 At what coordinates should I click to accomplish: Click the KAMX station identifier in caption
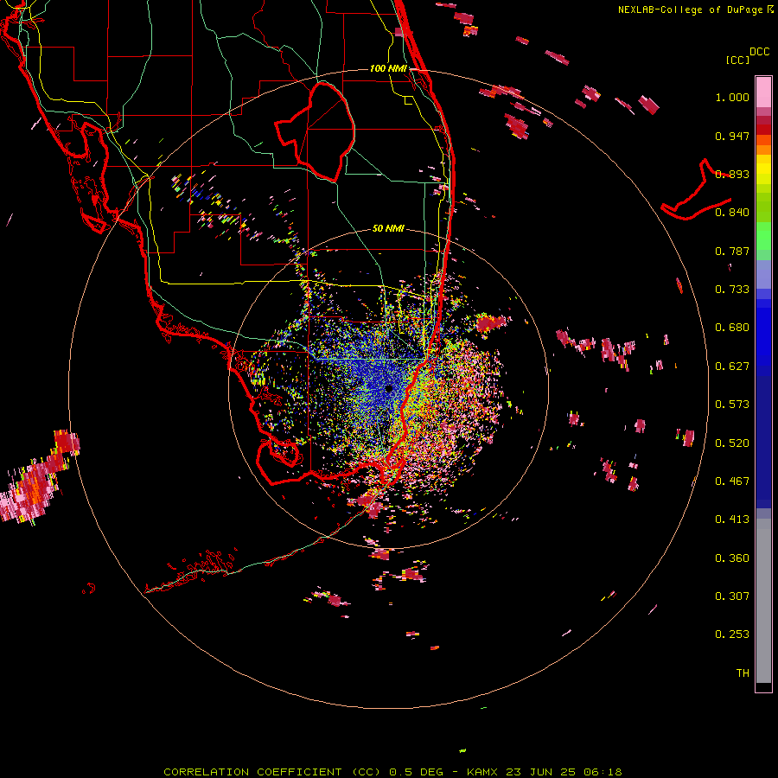tap(484, 772)
